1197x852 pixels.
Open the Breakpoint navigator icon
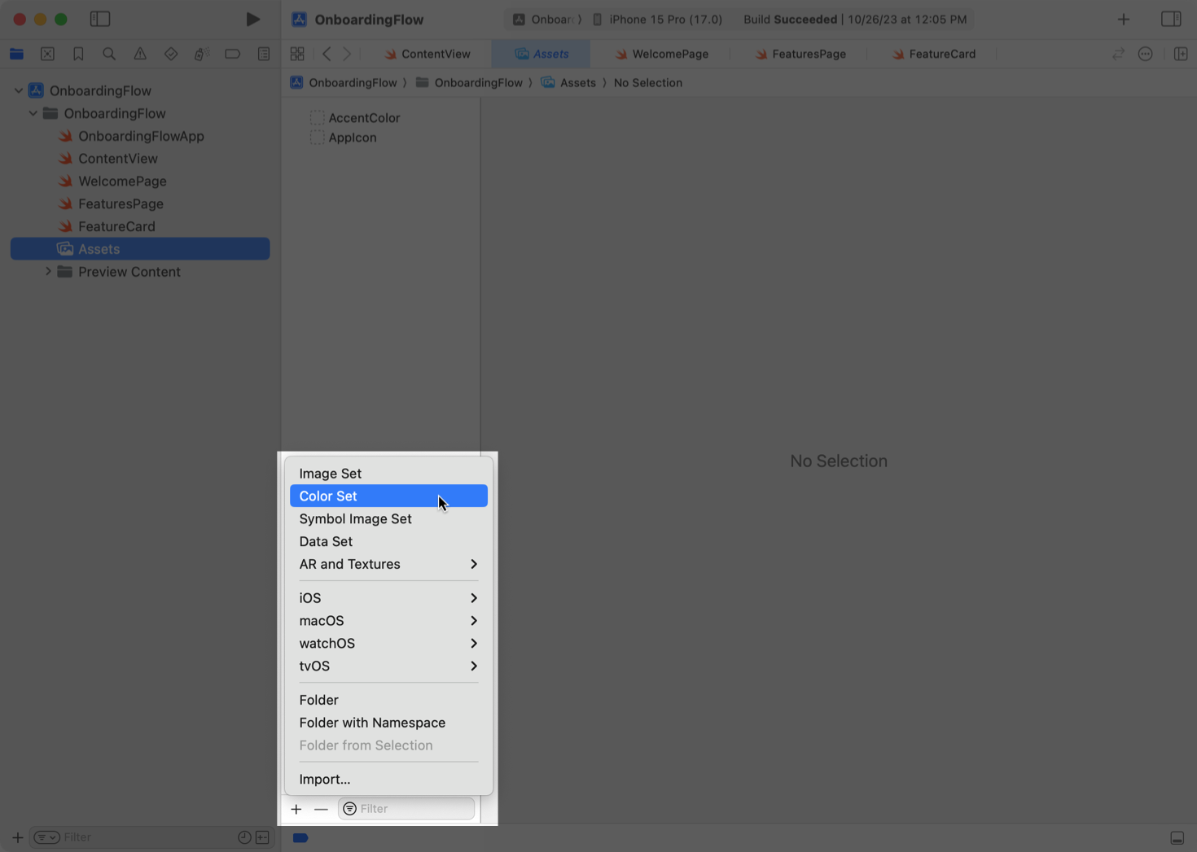[x=232, y=54]
